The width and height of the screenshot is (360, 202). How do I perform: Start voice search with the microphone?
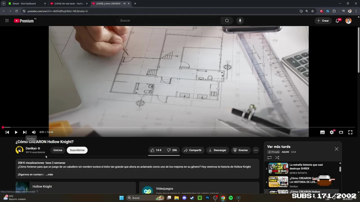240,20
